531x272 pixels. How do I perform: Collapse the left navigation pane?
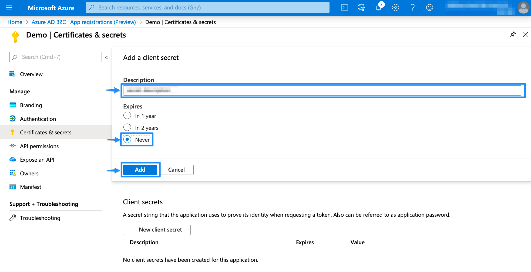107,57
